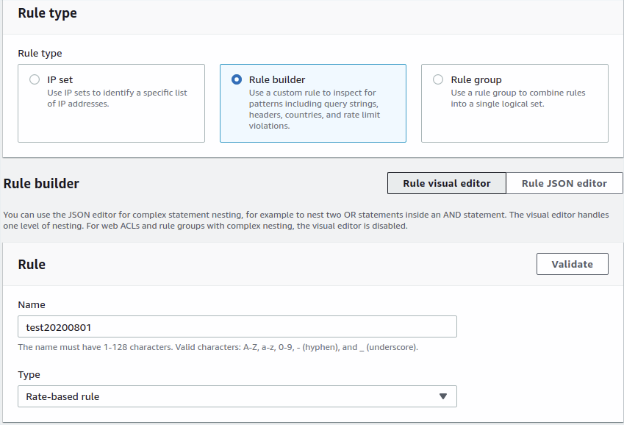Click the Name field label

tap(32, 304)
